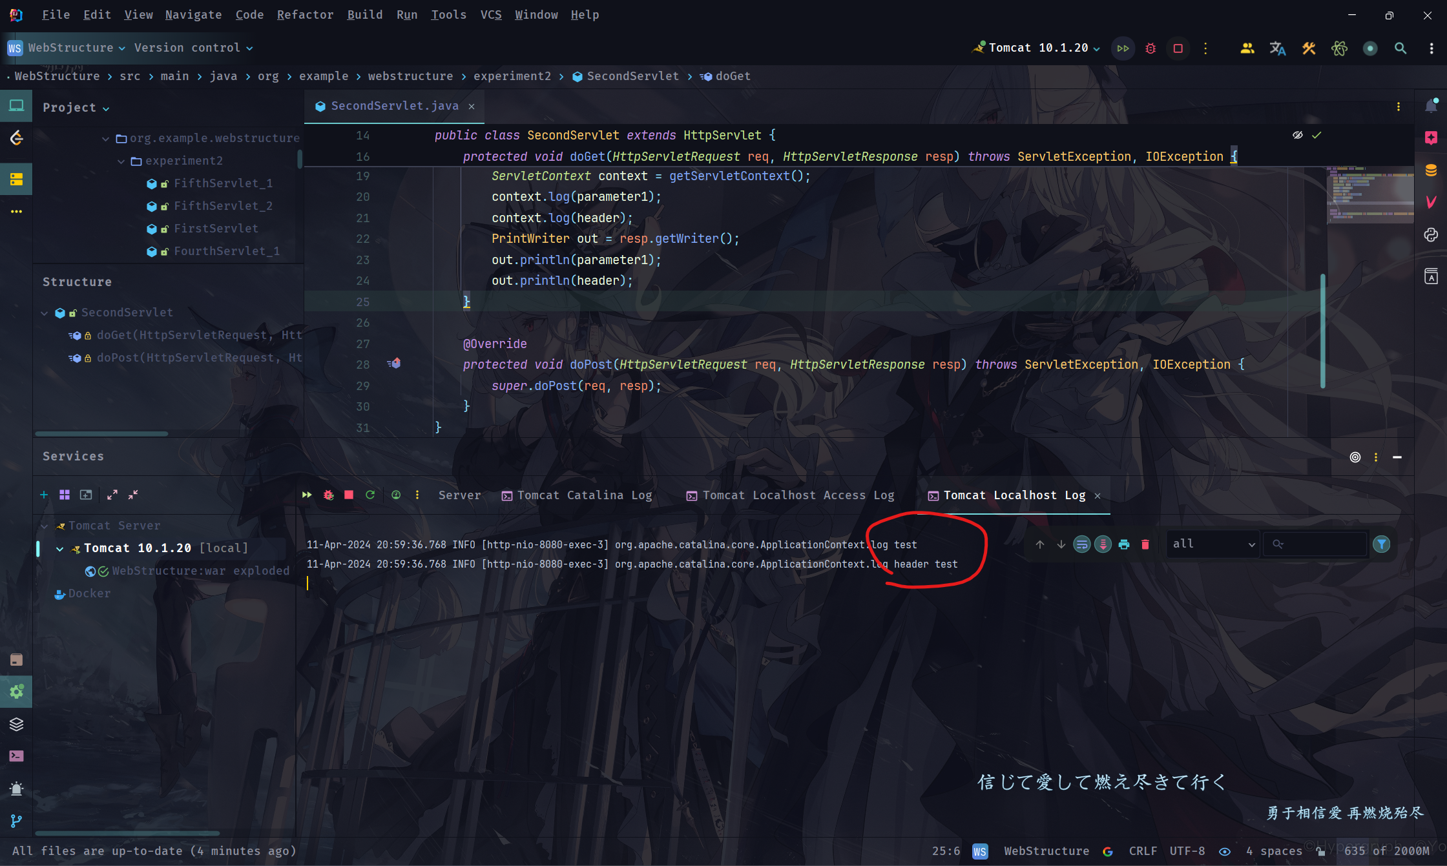Switch to Tomcat Localhost Access Log tab
The image size is (1447, 866).
pyautogui.click(x=790, y=495)
